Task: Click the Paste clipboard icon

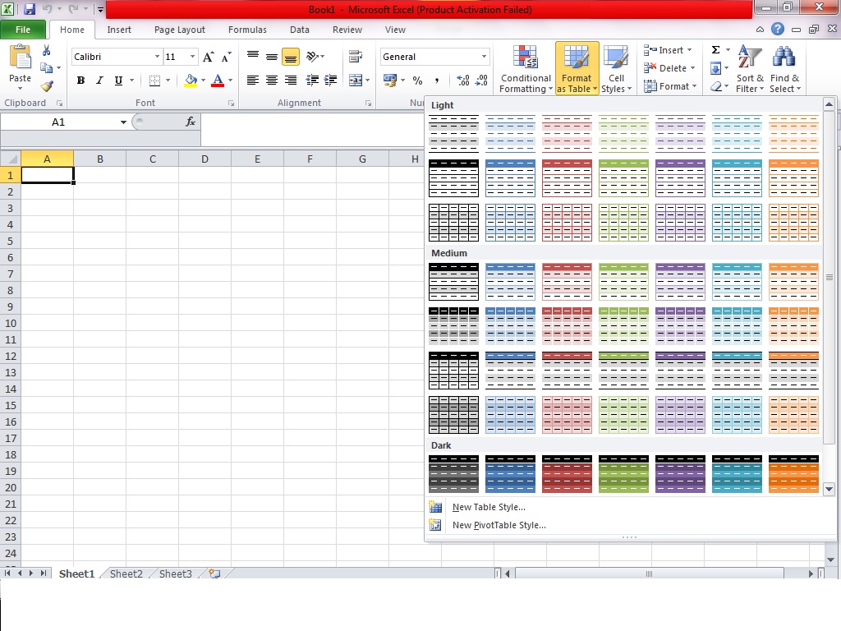Action: click(x=21, y=58)
